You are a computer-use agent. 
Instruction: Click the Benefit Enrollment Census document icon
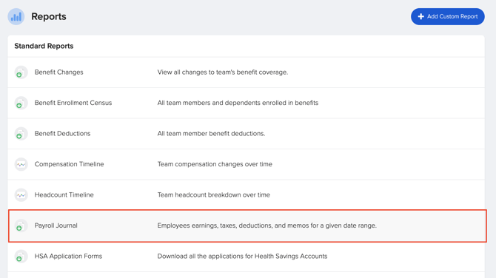coord(21,103)
